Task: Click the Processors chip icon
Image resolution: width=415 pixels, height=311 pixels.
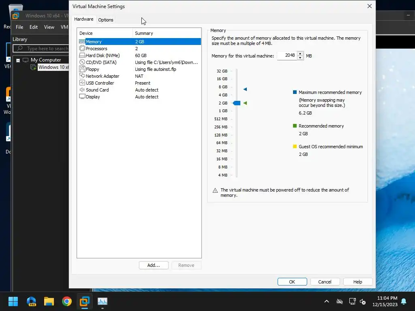Action: 82,49
